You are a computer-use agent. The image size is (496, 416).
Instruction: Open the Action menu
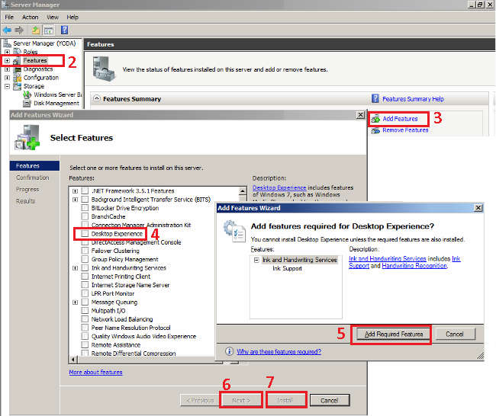(30, 17)
